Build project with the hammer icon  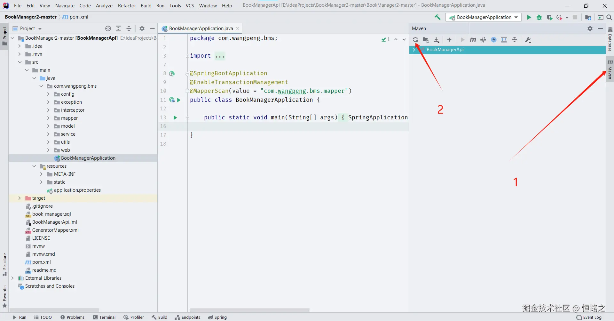pos(437,17)
